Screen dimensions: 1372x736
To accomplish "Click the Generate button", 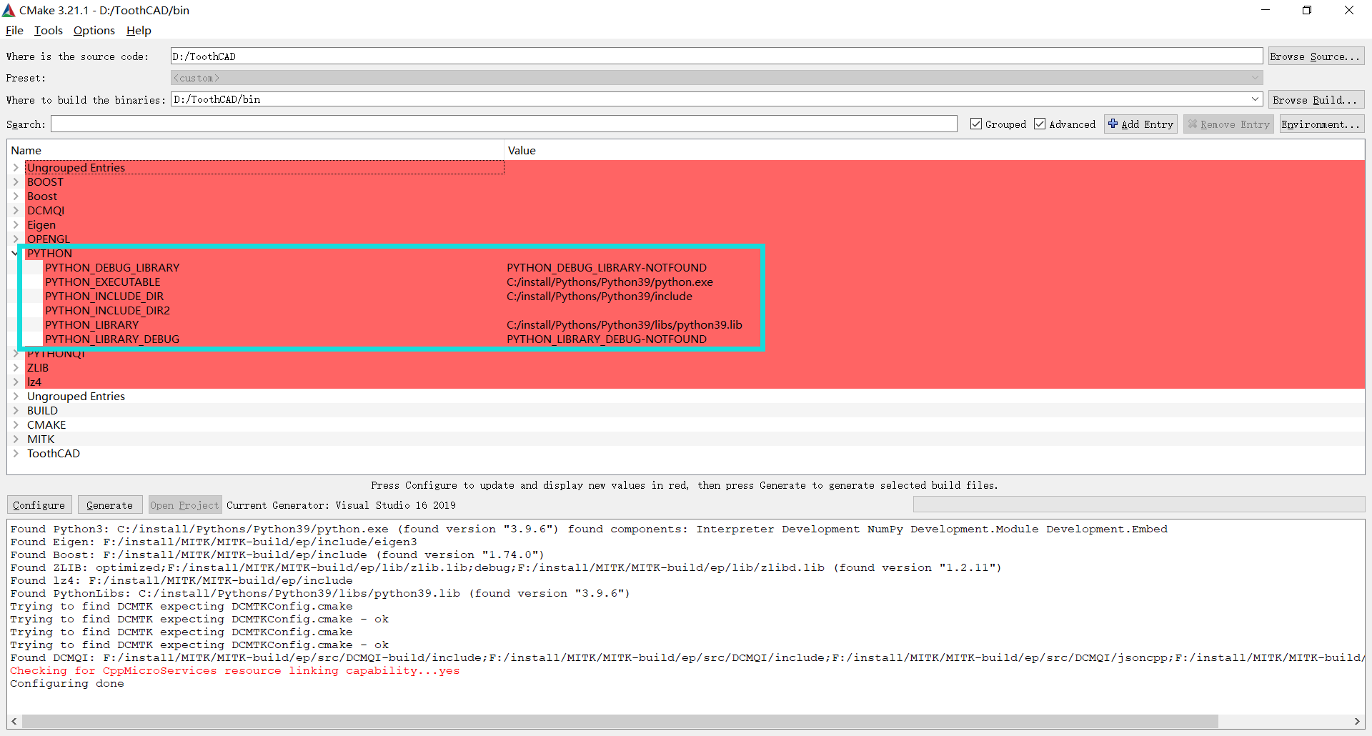I will pyautogui.click(x=110, y=505).
